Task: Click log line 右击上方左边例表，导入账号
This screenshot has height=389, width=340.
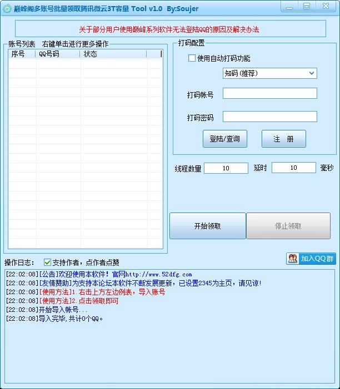Action: 86,292
